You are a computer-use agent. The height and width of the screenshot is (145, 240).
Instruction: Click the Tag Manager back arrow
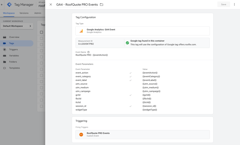click(x=2, y=5)
